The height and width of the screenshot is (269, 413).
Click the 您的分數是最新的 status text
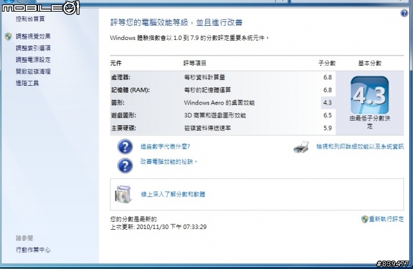click(134, 219)
